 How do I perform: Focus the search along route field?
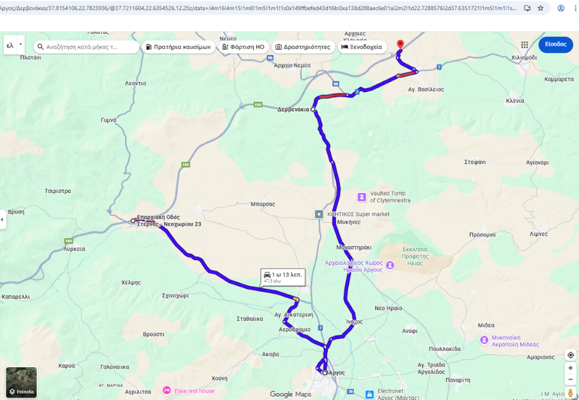coord(87,47)
